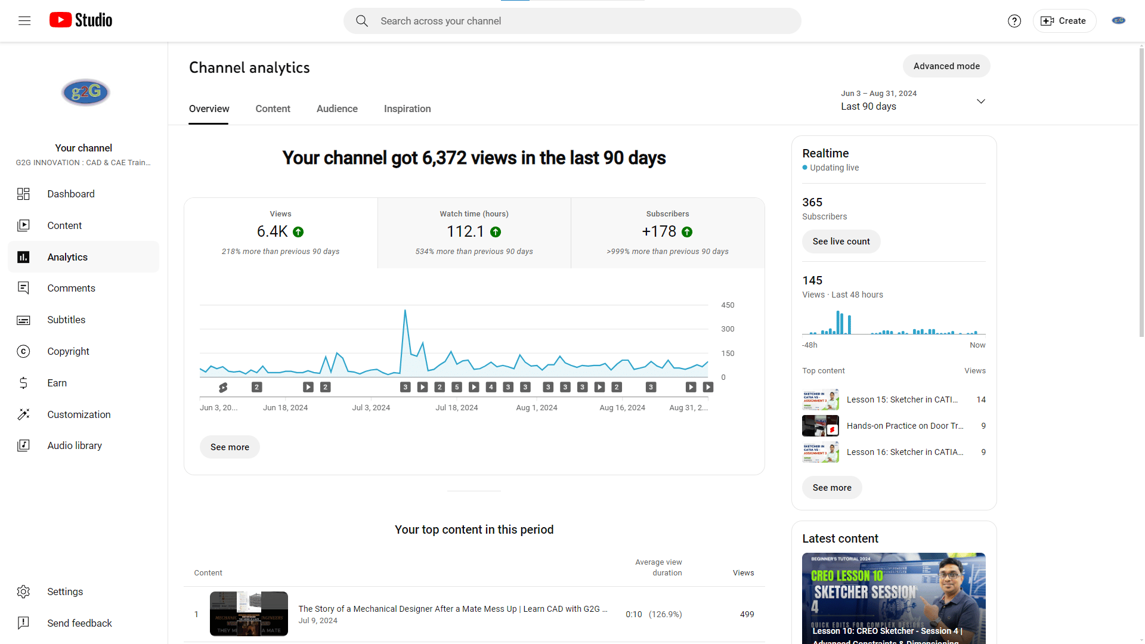This screenshot has height=644, width=1145.
Task: Click the Send feedback icon
Action: click(23, 623)
